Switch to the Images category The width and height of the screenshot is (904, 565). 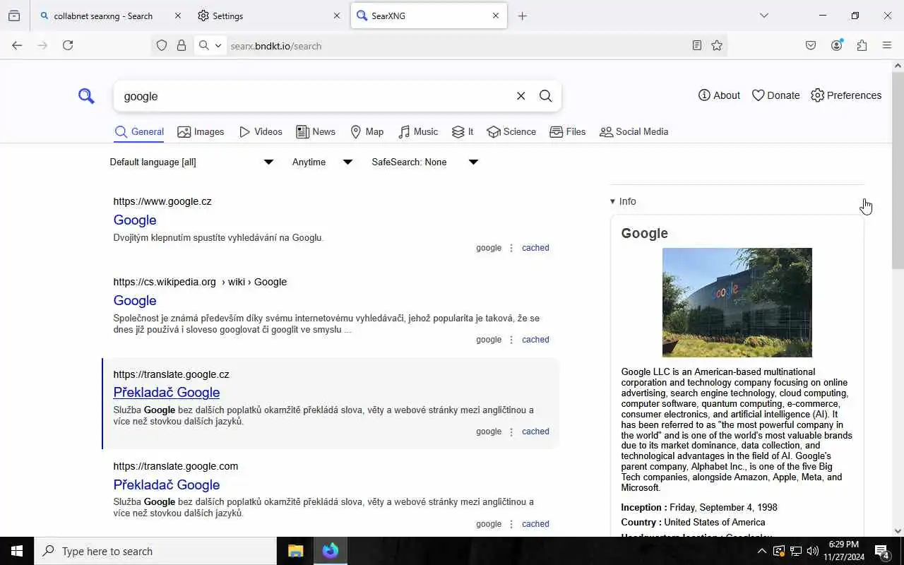pyautogui.click(x=201, y=132)
